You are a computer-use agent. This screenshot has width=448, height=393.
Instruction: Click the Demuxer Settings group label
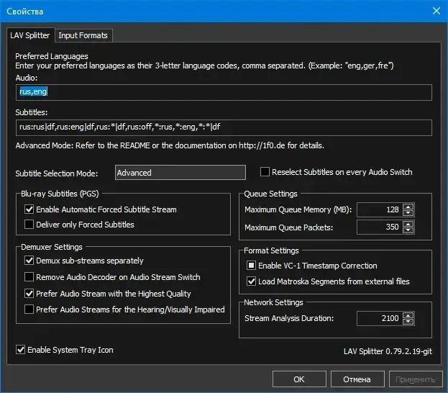(x=52, y=247)
